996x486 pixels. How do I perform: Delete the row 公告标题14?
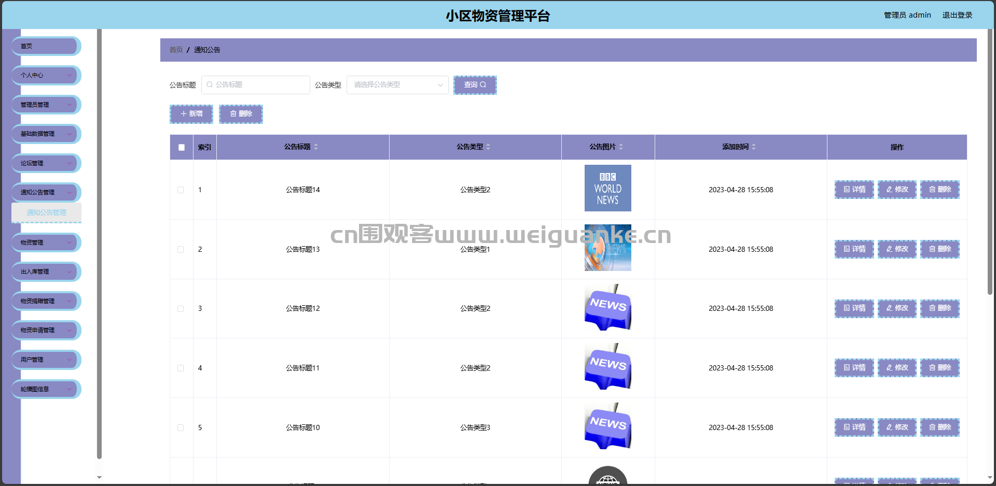(x=940, y=190)
